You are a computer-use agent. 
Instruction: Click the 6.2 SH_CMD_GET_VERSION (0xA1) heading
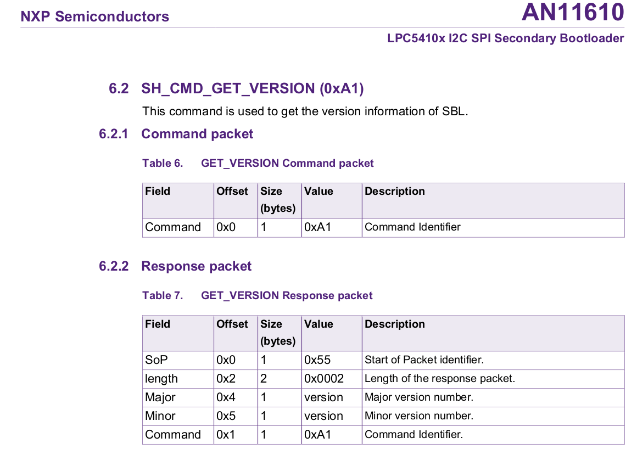[236, 88]
